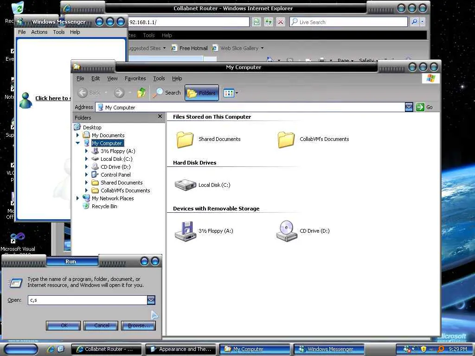
Task: Expand CD Drive (D:) tree node
Action: click(86, 166)
